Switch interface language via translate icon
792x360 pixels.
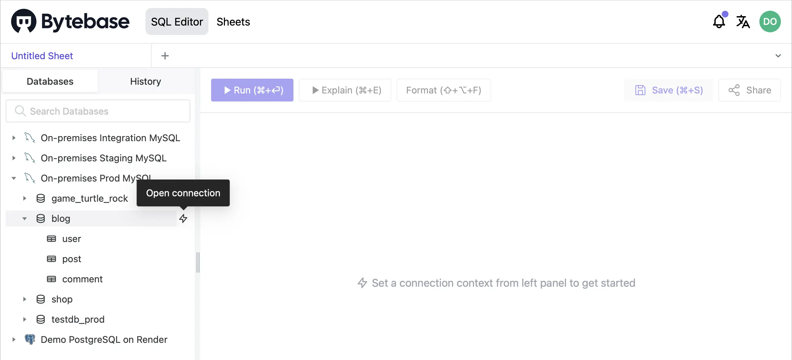[x=743, y=21]
